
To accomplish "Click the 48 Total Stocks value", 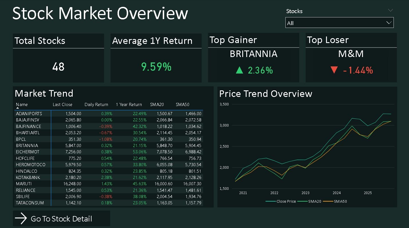I will click(x=58, y=67).
